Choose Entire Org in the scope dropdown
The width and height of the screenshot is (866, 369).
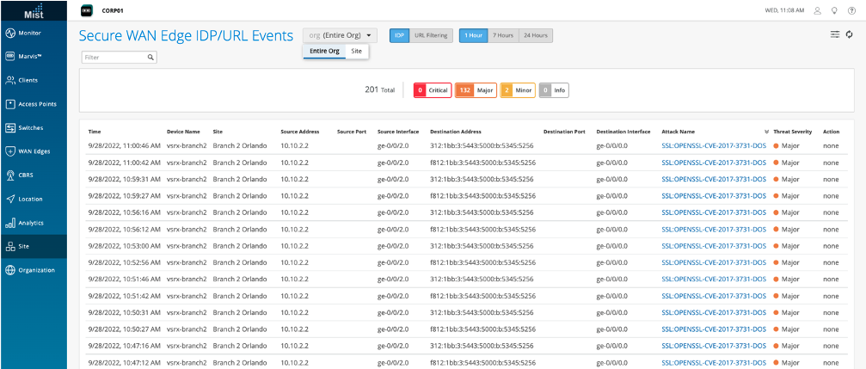pyautogui.click(x=324, y=52)
